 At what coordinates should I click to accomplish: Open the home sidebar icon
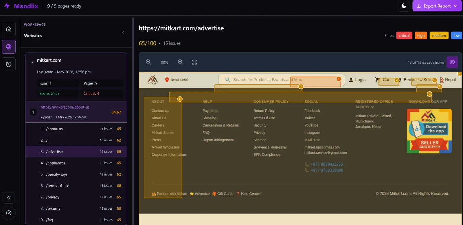point(9,29)
